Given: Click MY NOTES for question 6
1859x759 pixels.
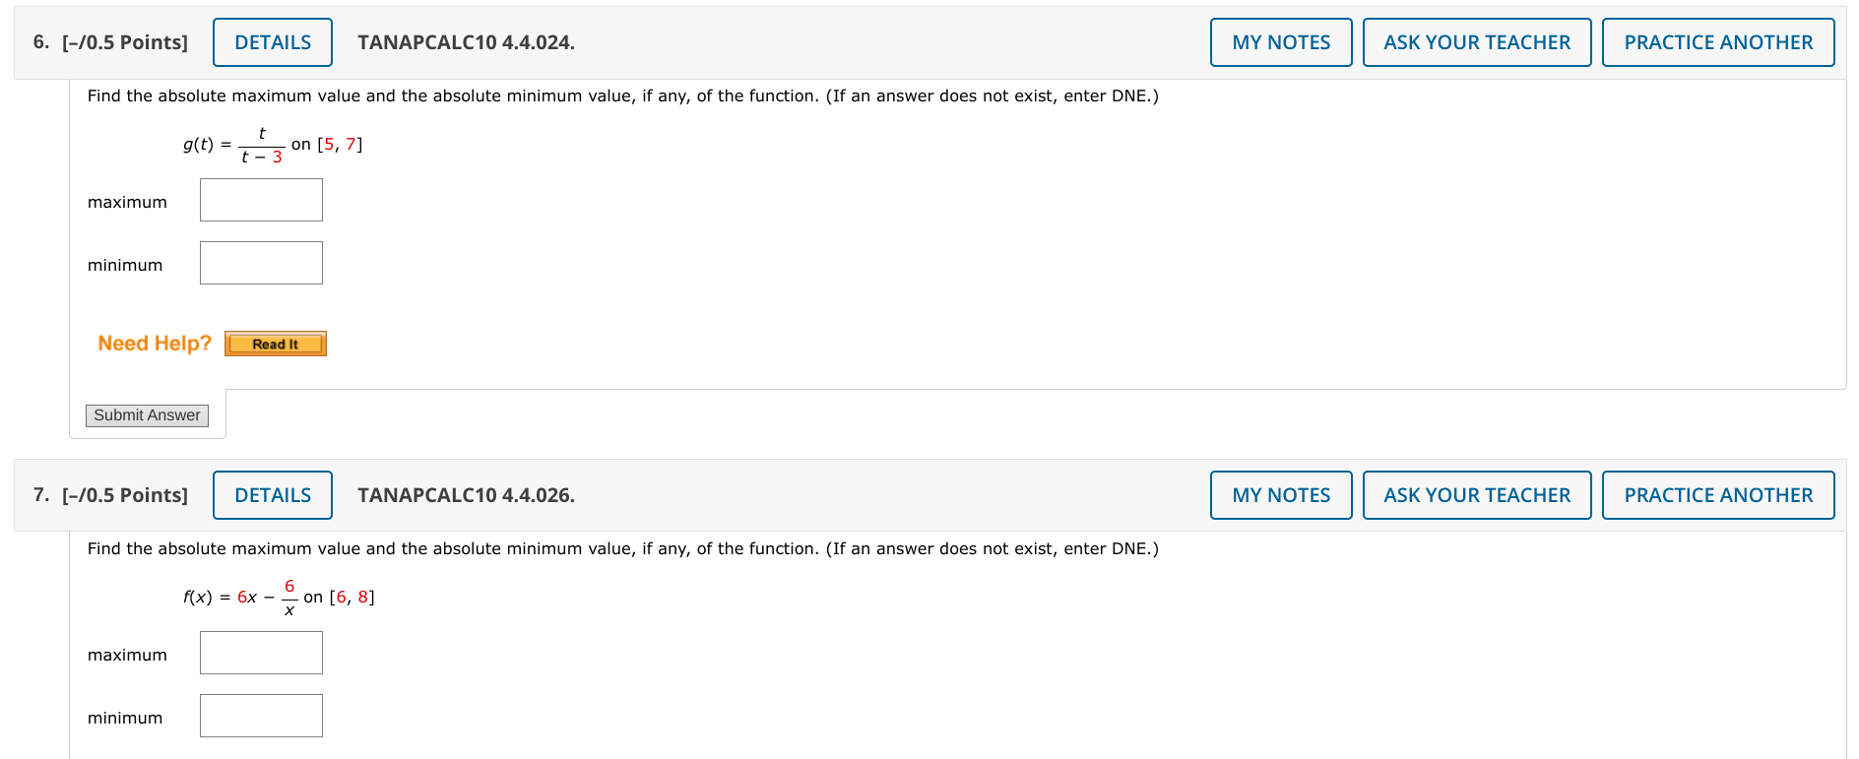Looking at the screenshot, I should (x=1279, y=41).
